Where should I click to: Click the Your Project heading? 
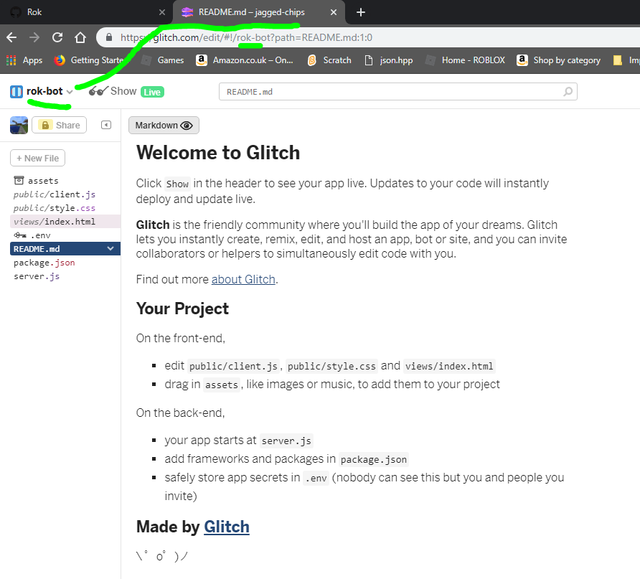(182, 309)
